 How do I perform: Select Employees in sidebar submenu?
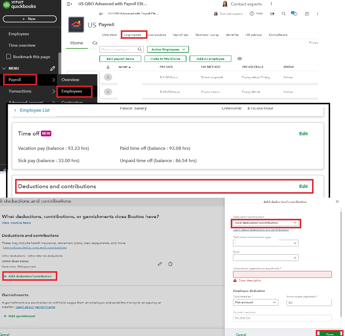click(72, 91)
